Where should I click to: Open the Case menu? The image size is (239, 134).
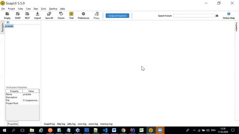pyautogui.click(x=28, y=9)
